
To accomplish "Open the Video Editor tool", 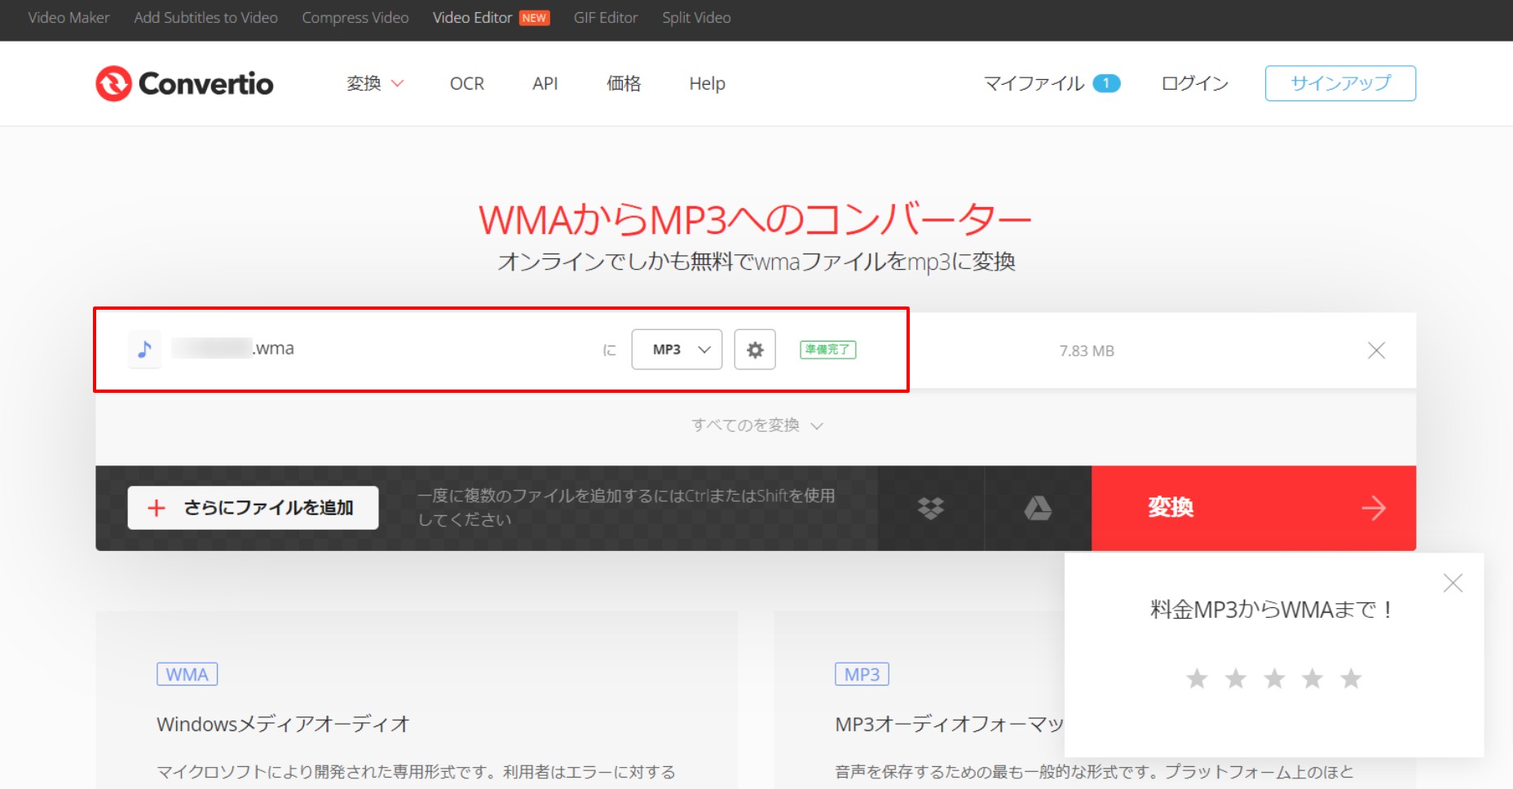I will [472, 17].
